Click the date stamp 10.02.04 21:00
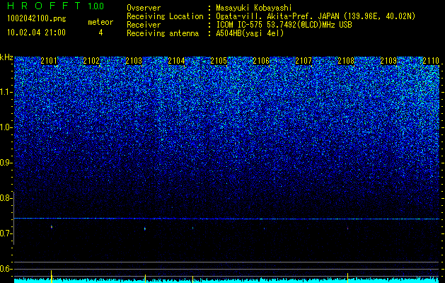This screenshot has height=283, width=445. [36, 32]
